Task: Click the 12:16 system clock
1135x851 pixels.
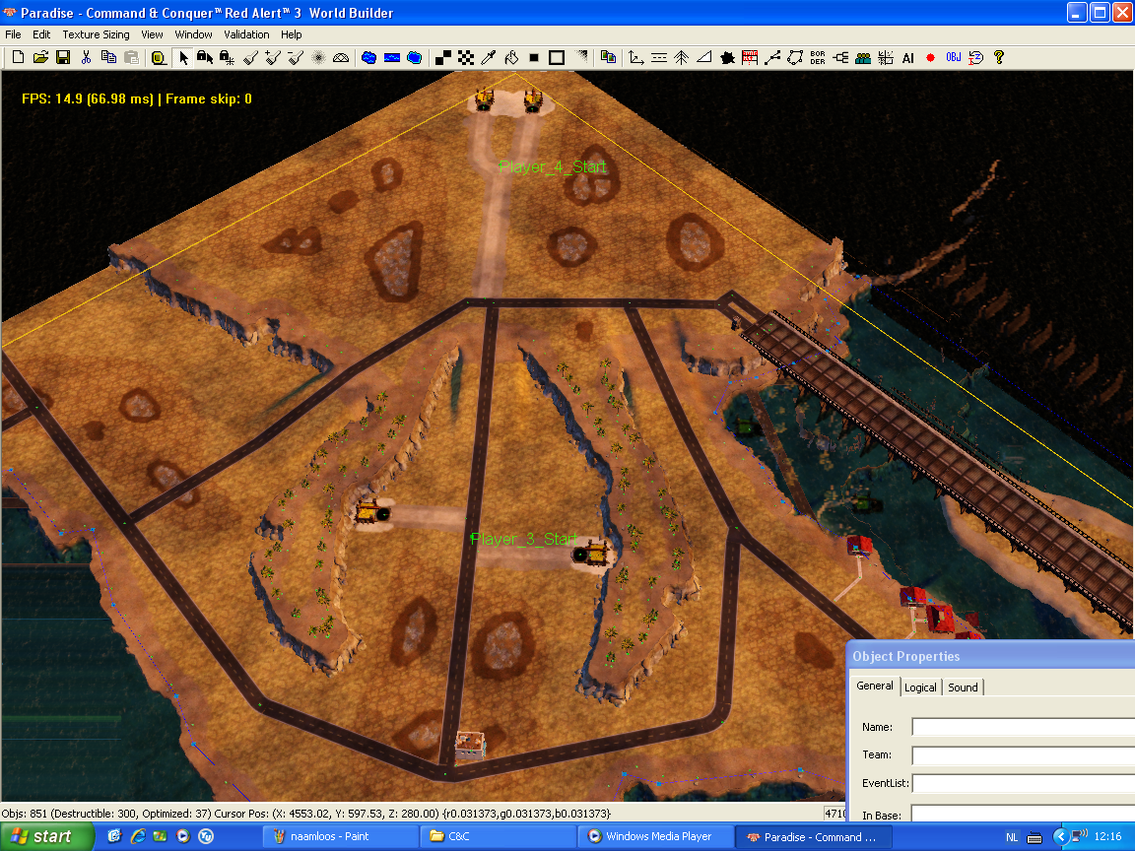Action: click(x=1108, y=836)
